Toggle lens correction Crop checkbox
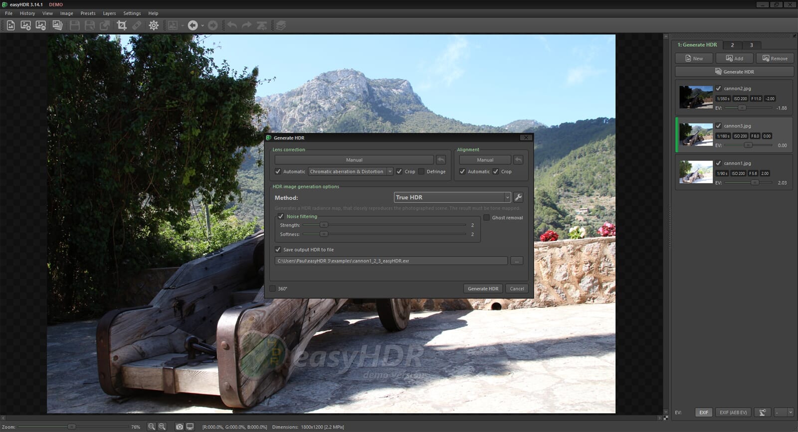 coord(399,171)
